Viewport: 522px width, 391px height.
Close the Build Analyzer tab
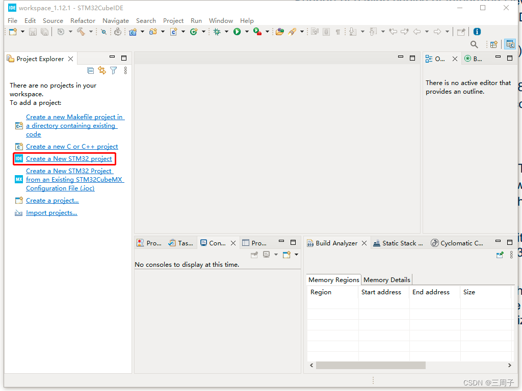click(x=364, y=243)
